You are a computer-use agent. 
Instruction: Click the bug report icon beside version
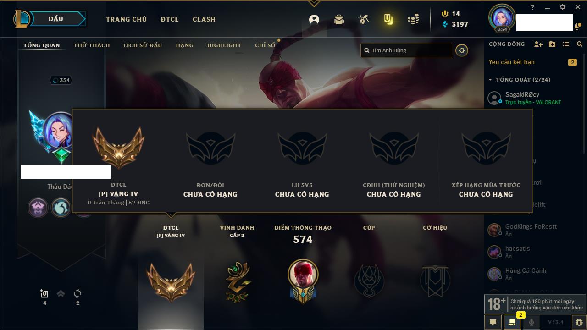(579, 322)
